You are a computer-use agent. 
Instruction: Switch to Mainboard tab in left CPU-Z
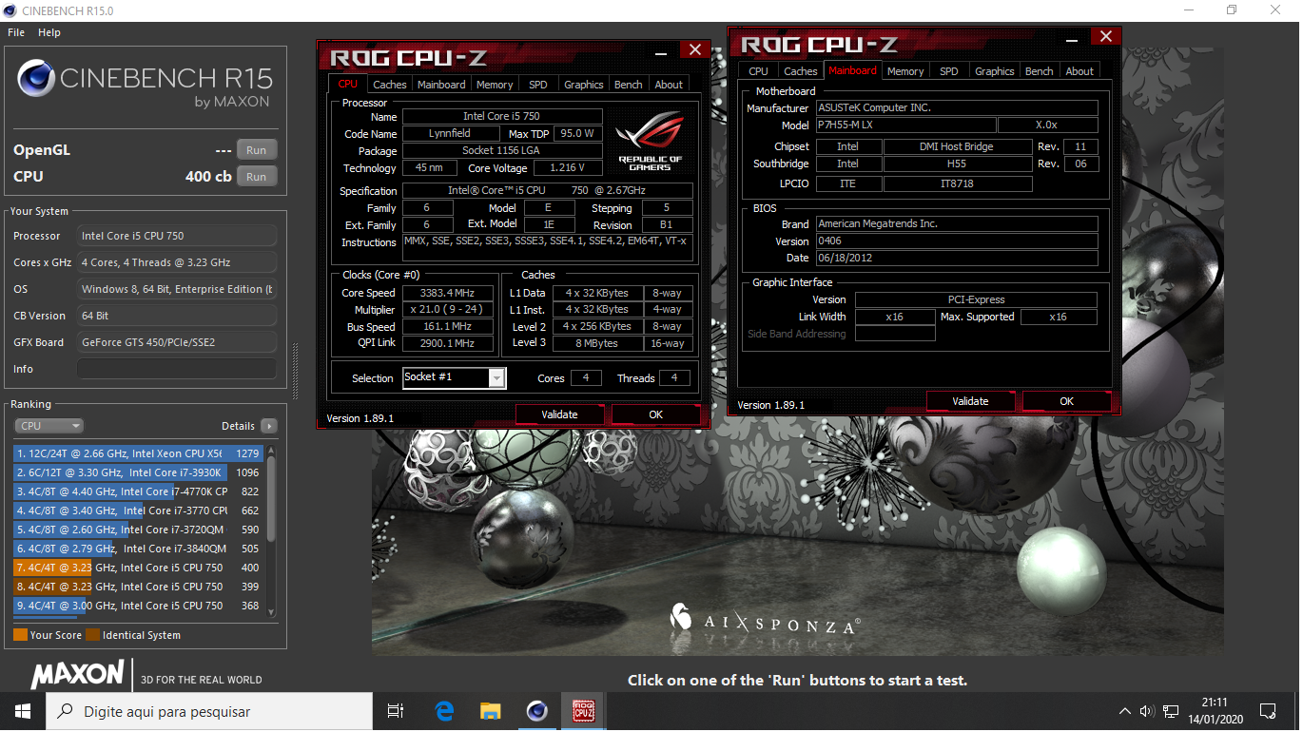pyautogui.click(x=441, y=85)
